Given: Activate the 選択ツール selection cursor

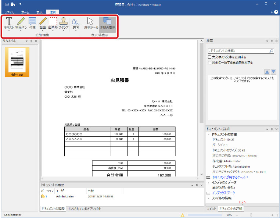Looking at the screenshot, I should [x=90, y=23].
